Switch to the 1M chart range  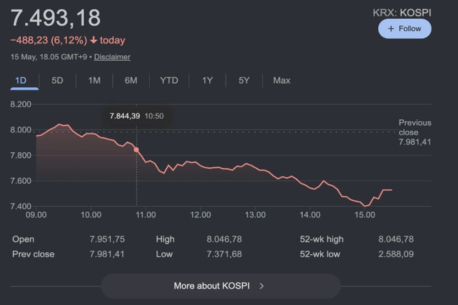(94, 80)
